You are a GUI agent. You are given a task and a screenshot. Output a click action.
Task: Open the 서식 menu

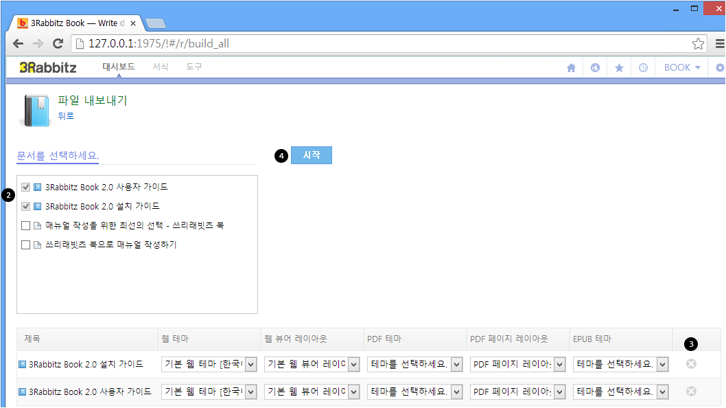(160, 67)
